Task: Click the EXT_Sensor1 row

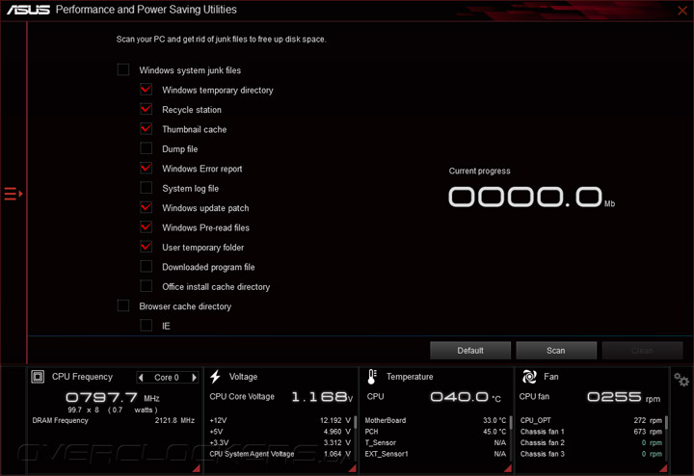Action: click(x=436, y=454)
